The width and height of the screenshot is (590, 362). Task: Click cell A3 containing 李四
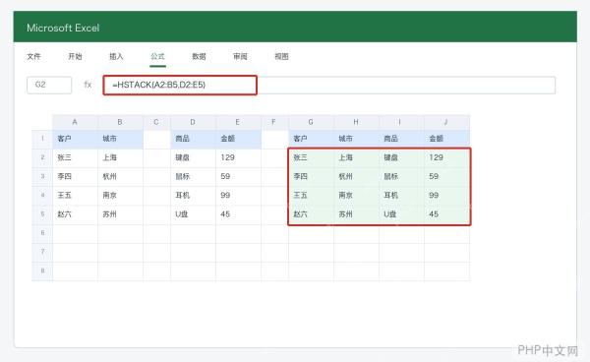(75, 176)
